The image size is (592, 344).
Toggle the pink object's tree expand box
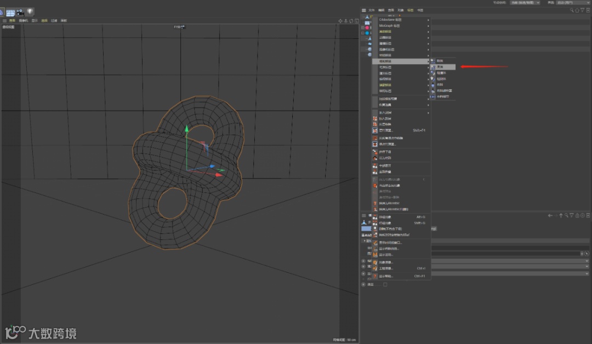pyautogui.click(x=362, y=27)
